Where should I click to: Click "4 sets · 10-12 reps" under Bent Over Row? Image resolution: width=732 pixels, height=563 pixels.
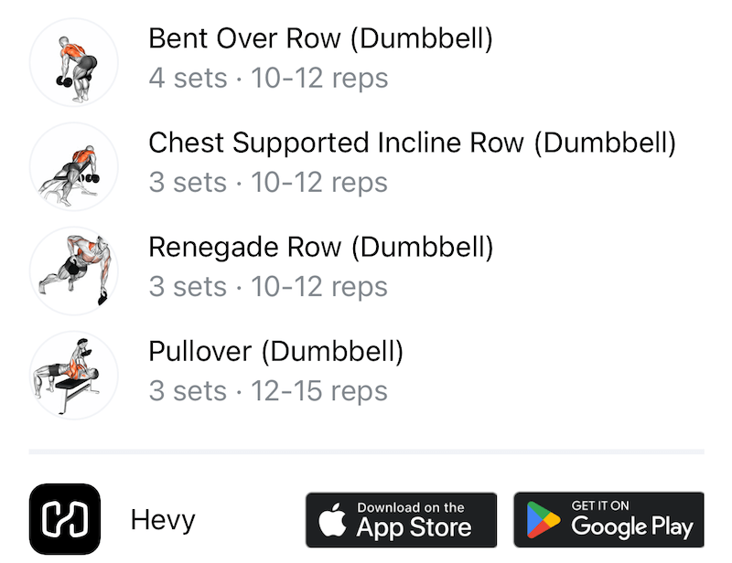268,79
